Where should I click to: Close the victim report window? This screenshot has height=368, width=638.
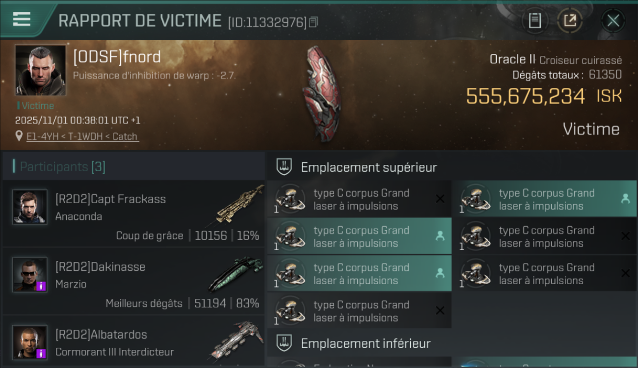pyautogui.click(x=613, y=21)
